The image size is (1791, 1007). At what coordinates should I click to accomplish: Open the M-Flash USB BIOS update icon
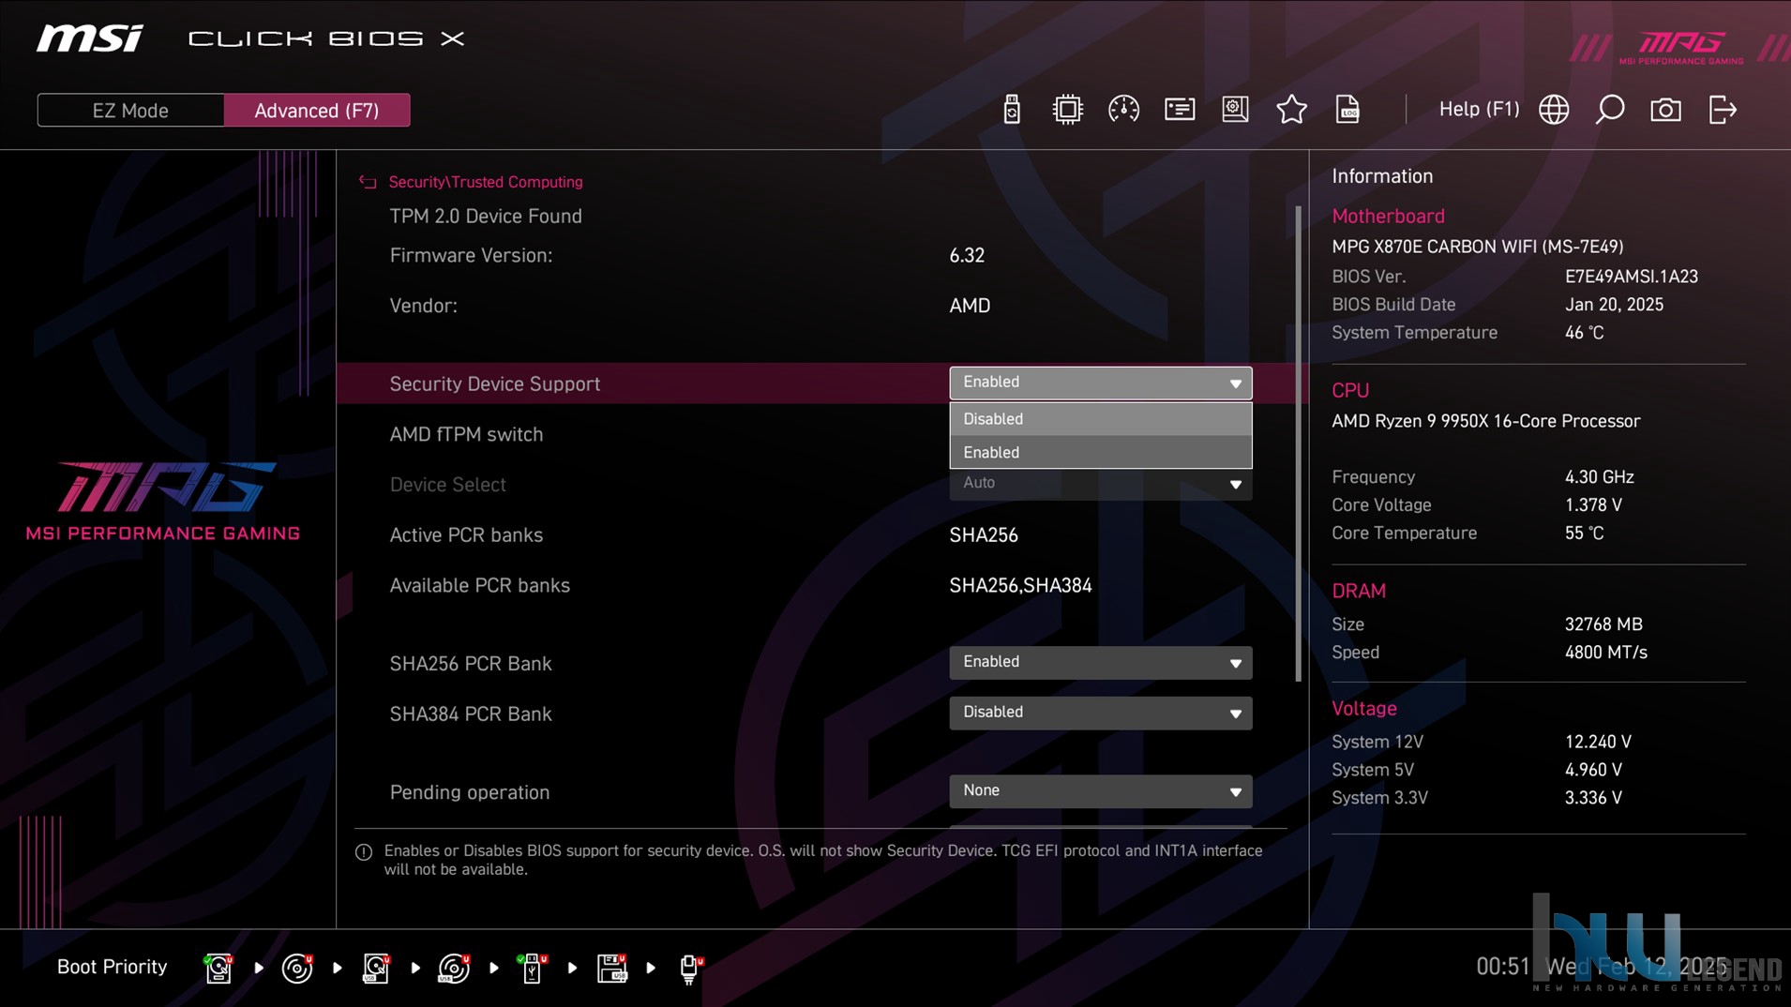click(x=1011, y=110)
